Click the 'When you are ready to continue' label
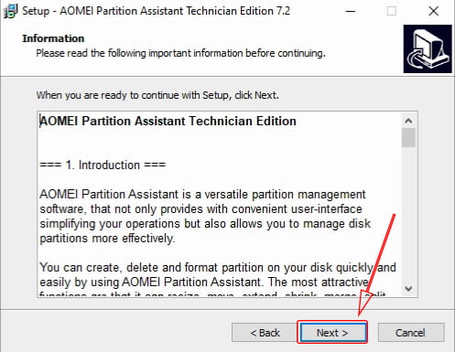Image resolution: width=455 pixels, height=352 pixels. 157,95
